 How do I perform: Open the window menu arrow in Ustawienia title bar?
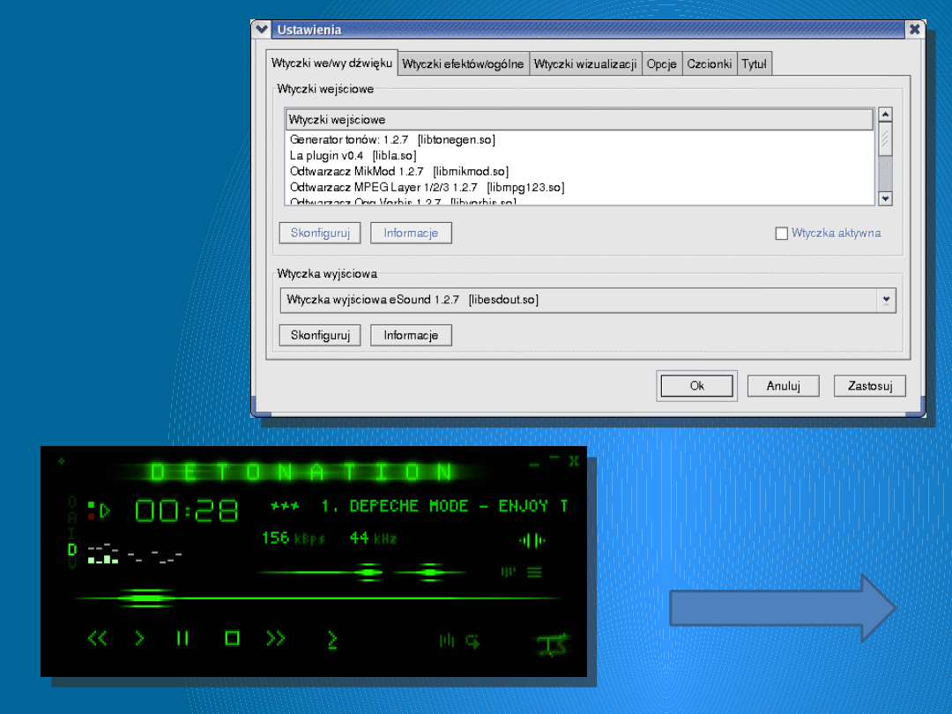pos(261,29)
